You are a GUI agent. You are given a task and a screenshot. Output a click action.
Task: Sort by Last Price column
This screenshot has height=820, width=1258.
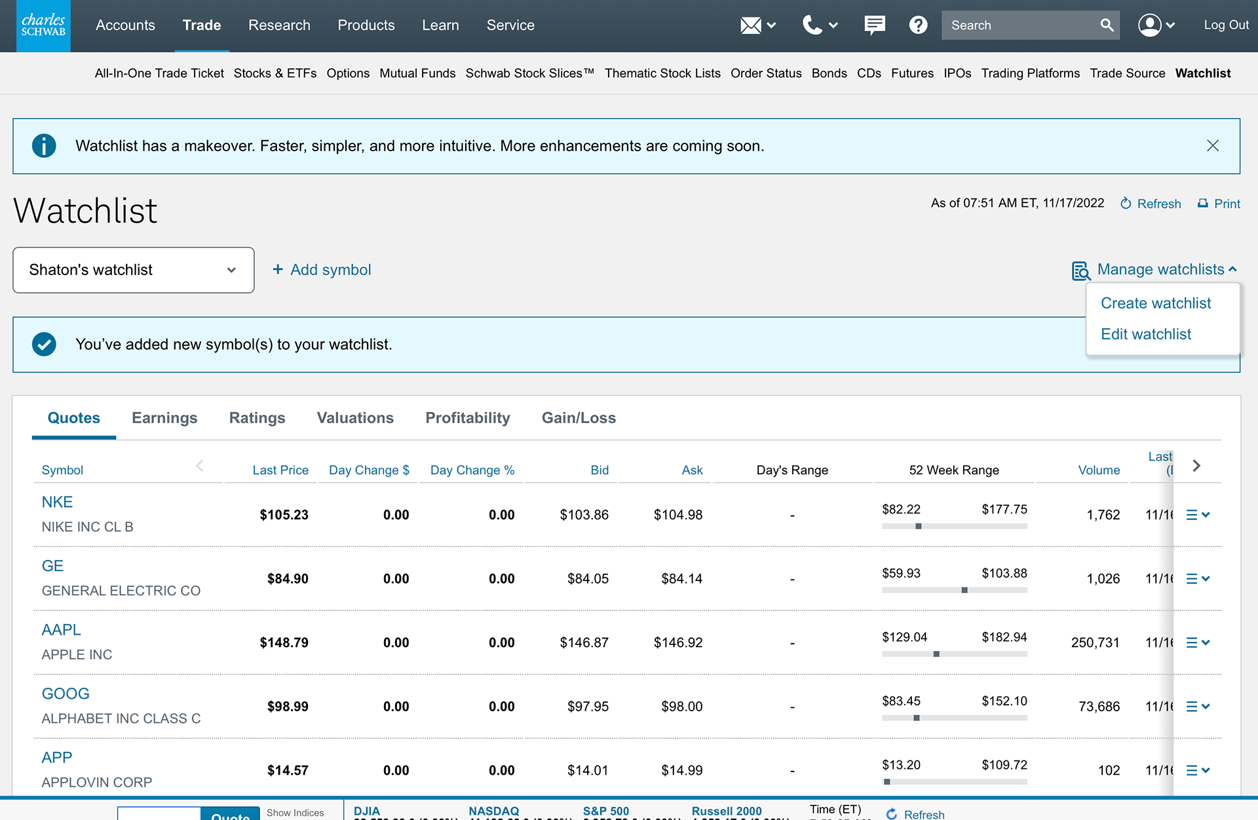(x=280, y=470)
